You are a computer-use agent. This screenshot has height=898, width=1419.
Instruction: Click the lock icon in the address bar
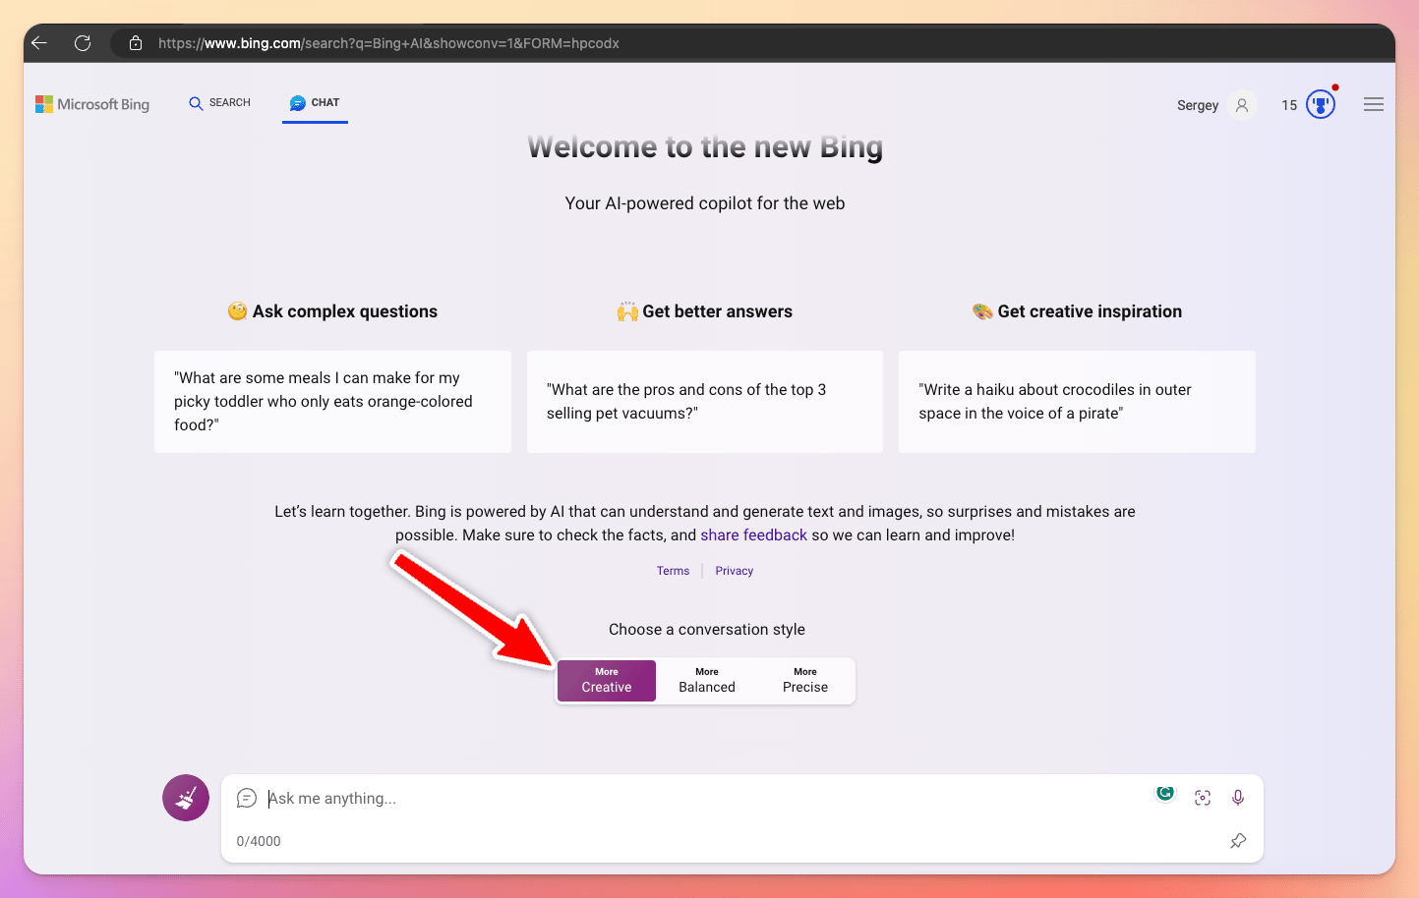tap(136, 43)
